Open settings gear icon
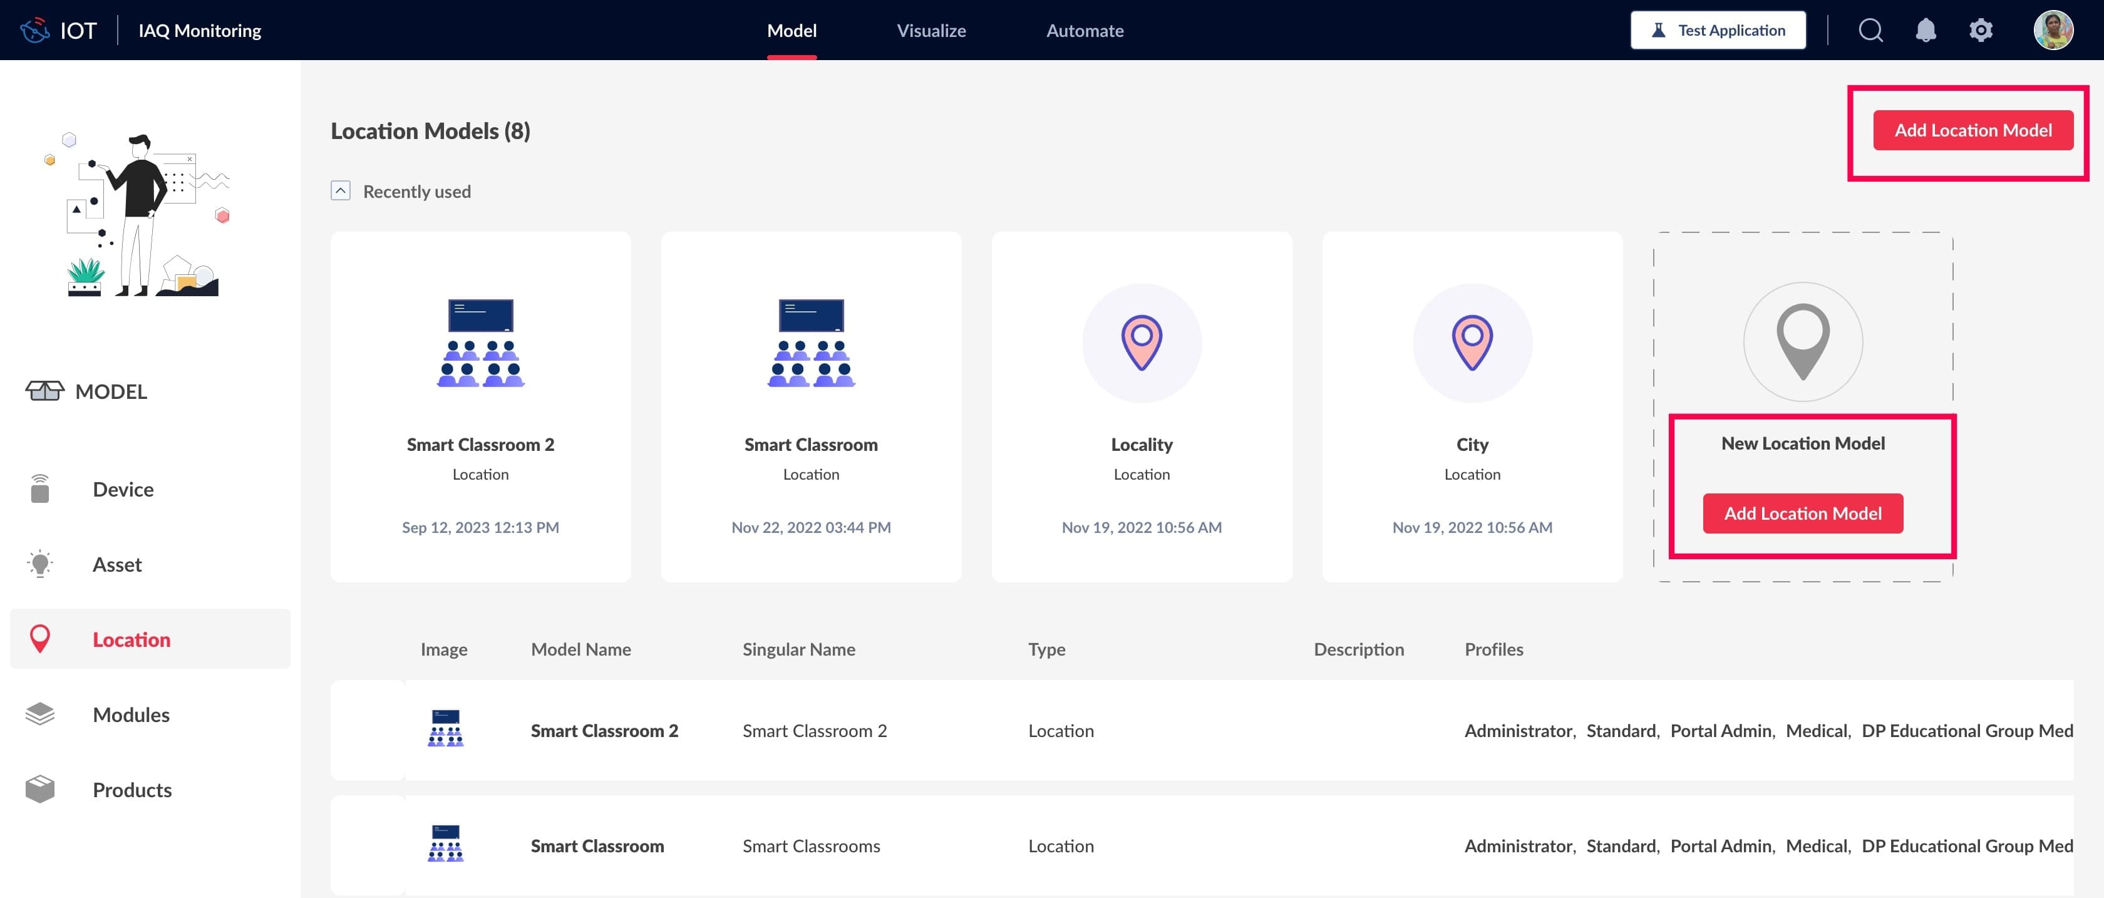2104x898 pixels. coord(1981,30)
